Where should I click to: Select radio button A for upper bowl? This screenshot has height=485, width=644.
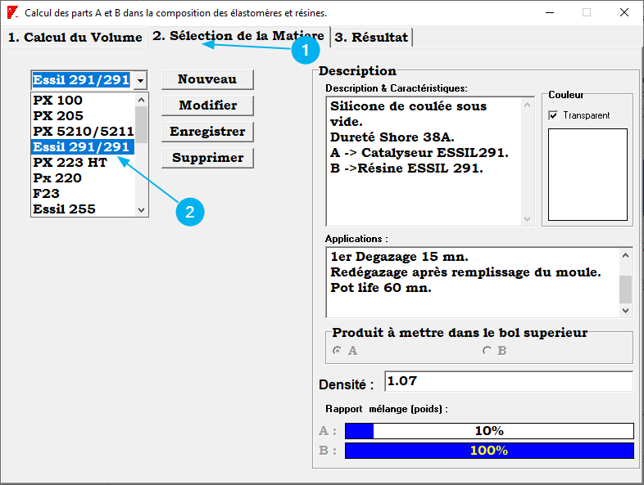[338, 351]
